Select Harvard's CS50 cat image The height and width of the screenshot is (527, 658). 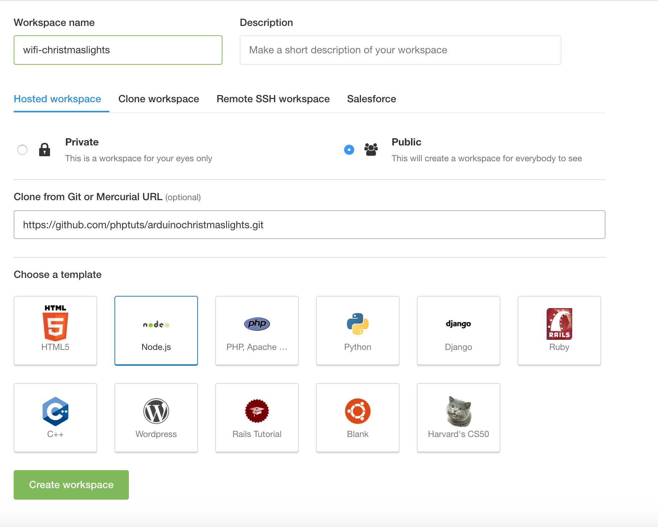point(459,411)
